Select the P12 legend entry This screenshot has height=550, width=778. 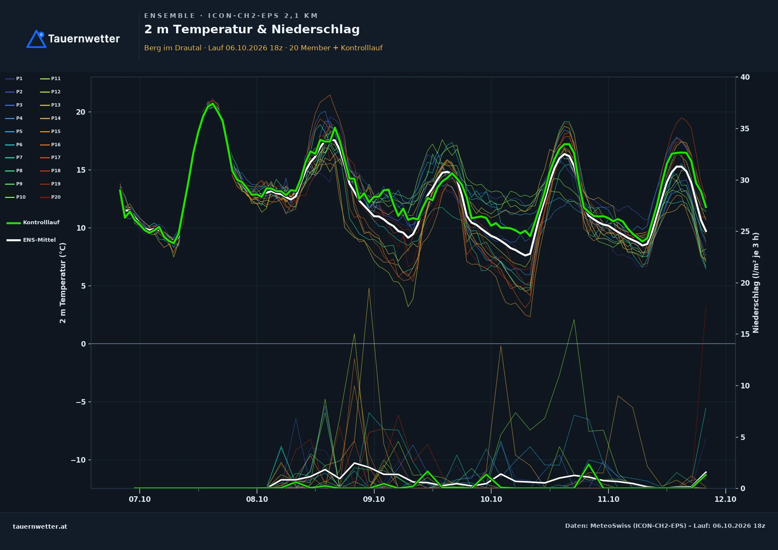[50, 92]
